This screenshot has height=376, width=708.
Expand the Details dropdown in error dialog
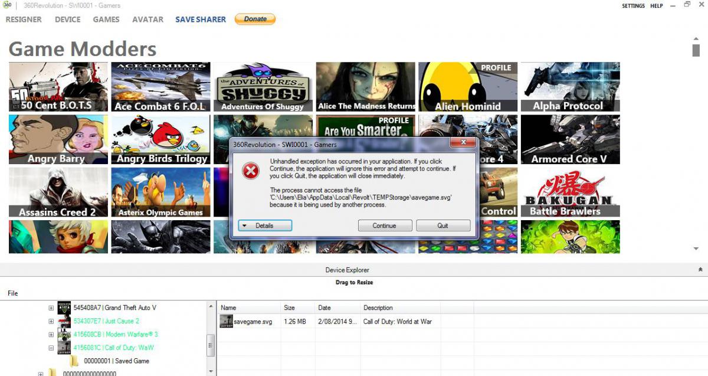click(x=265, y=225)
